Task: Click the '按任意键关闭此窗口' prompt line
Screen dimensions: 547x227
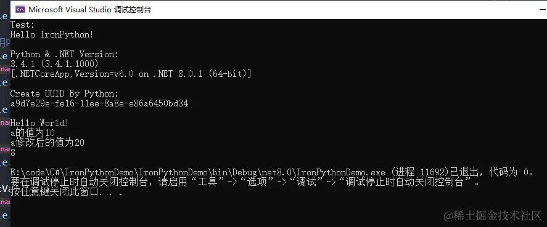Action: click(x=66, y=192)
